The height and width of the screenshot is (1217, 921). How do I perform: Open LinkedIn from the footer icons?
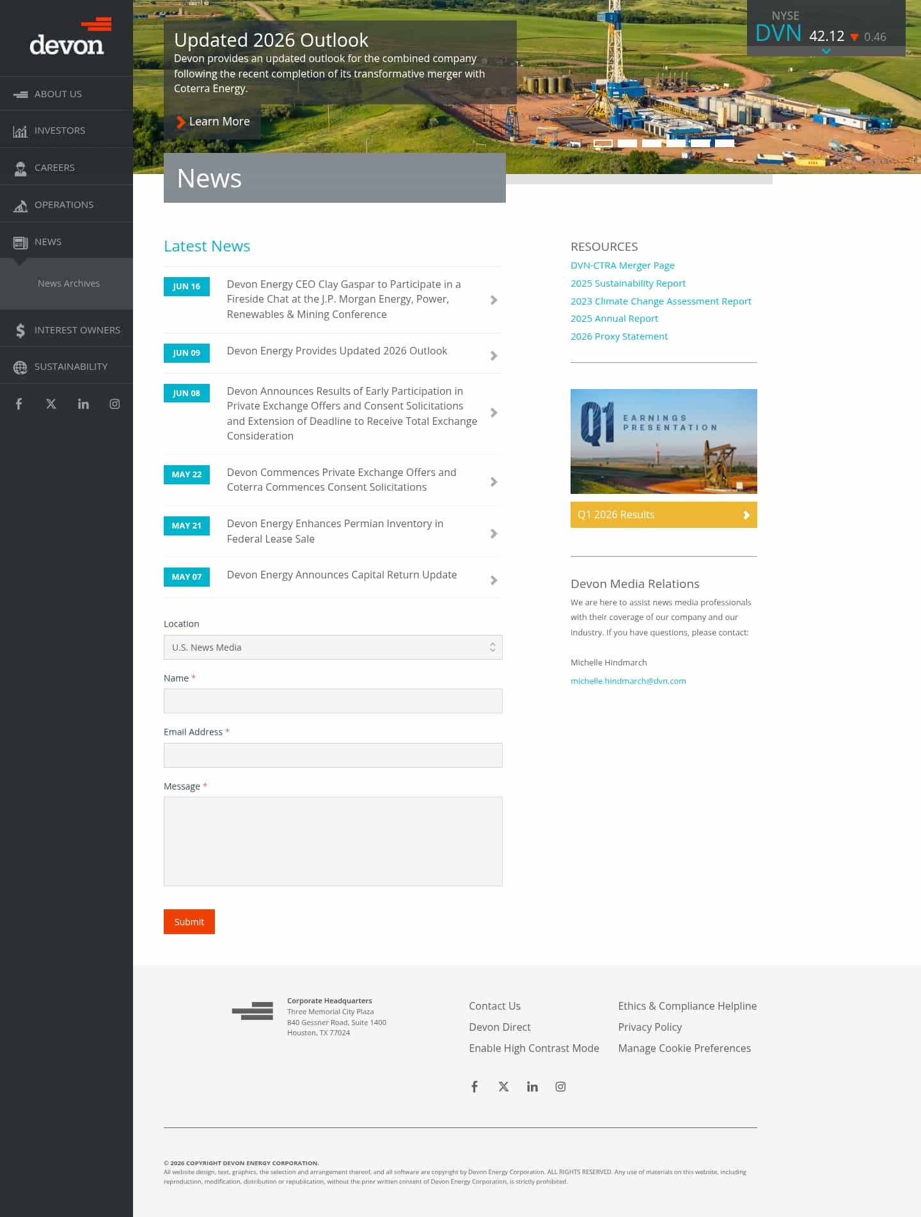click(532, 1086)
